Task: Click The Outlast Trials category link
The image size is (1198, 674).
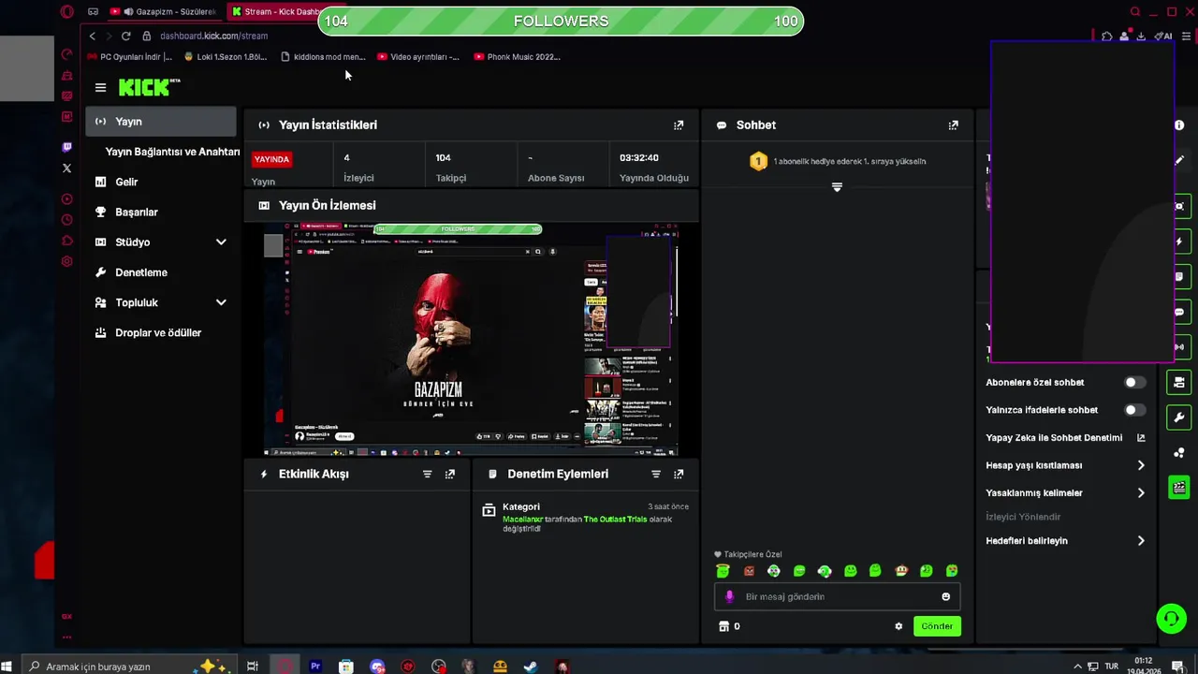Action: 615,520
